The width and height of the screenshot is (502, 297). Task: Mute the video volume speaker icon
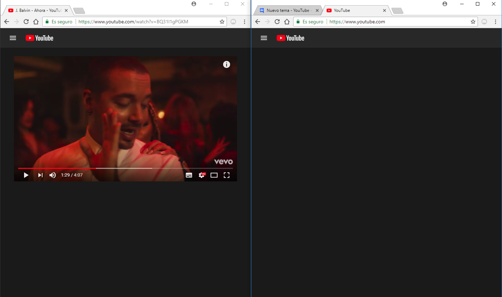pyautogui.click(x=53, y=175)
